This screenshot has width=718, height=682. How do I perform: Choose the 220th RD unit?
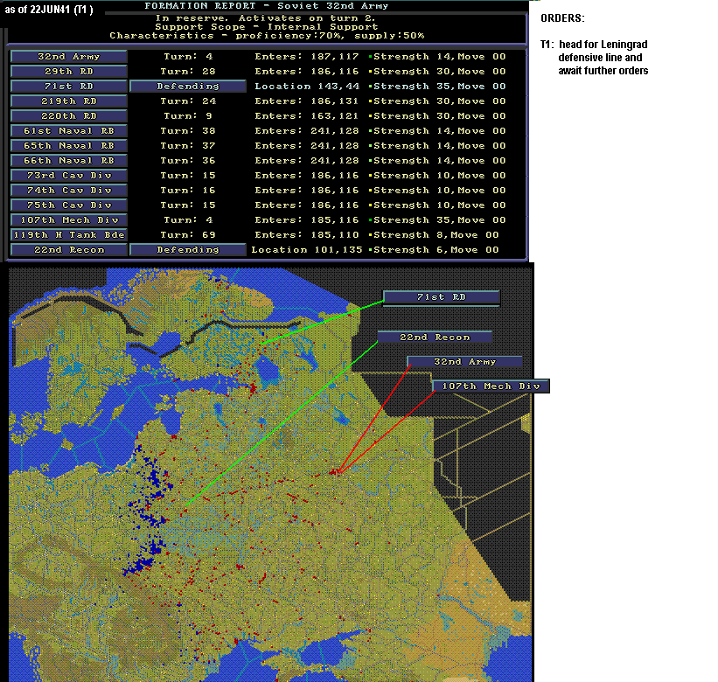[x=69, y=116]
